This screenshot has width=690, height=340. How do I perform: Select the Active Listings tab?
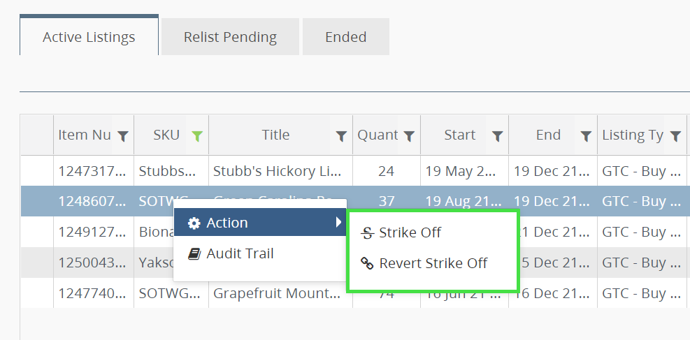(x=89, y=37)
